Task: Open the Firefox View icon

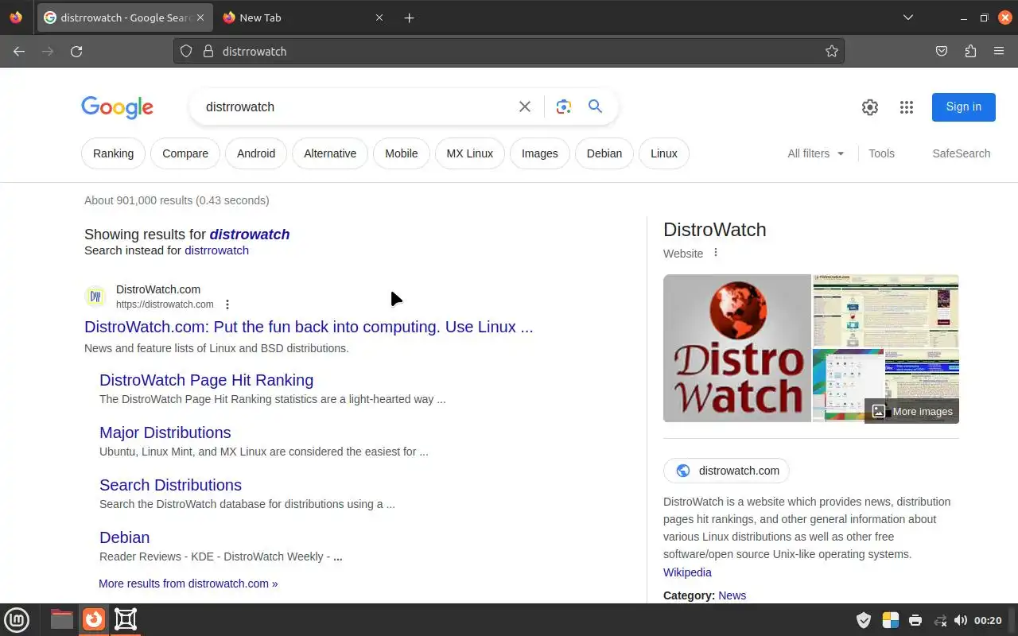Action: [x=16, y=17]
